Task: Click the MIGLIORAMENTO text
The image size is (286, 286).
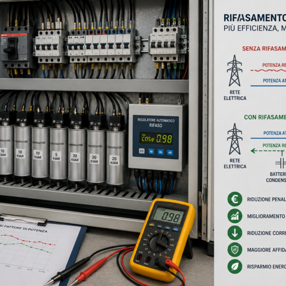Action: (x=266, y=216)
